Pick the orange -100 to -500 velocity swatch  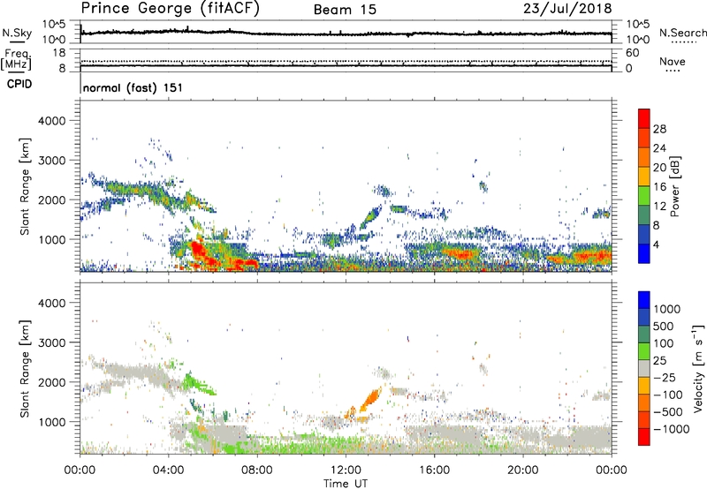(644, 402)
